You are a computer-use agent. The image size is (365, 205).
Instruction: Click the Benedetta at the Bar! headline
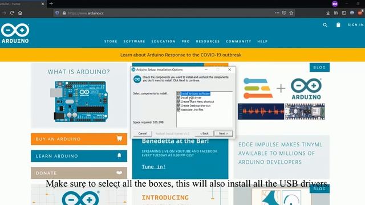[x=175, y=141]
